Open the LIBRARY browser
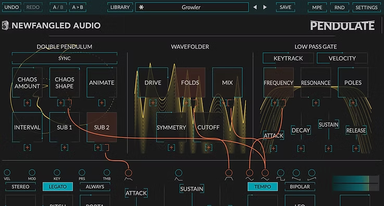The width and height of the screenshot is (384, 206). [120, 7]
